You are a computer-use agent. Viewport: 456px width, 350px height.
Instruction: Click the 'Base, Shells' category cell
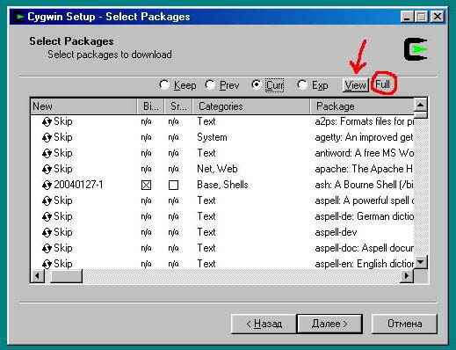[x=222, y=185]
